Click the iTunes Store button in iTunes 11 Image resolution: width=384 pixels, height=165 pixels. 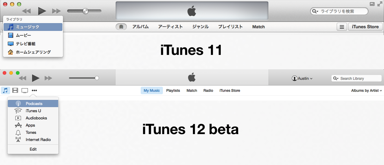(x=365, y=27)
